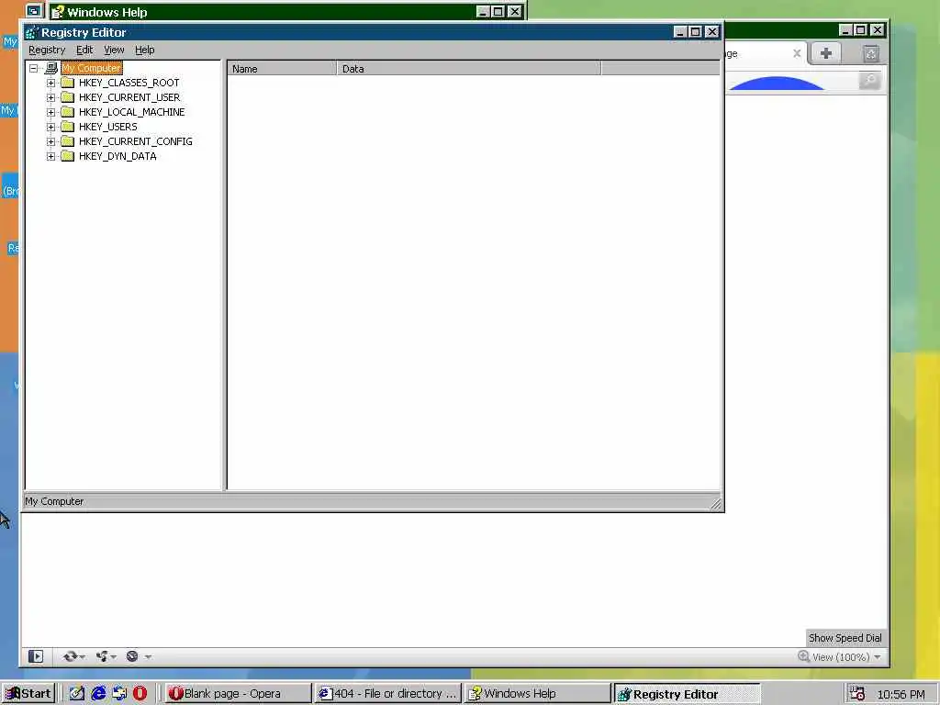Switch to the 404 - File or directory taskbar button
This screenshot has width=940, height=705.
click(x=388, y=694)
